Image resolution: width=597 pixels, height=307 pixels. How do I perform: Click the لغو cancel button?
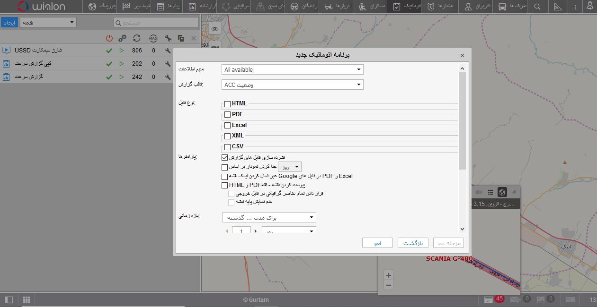point(378,243)
